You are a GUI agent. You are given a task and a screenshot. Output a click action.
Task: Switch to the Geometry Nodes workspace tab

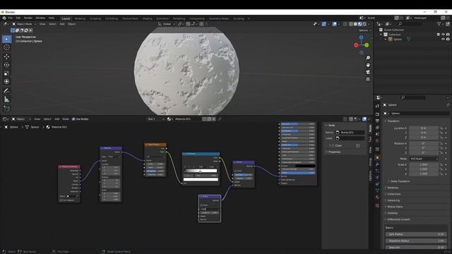219,18
